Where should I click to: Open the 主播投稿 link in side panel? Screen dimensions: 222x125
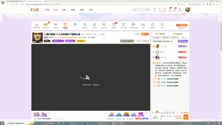[161, 34]
